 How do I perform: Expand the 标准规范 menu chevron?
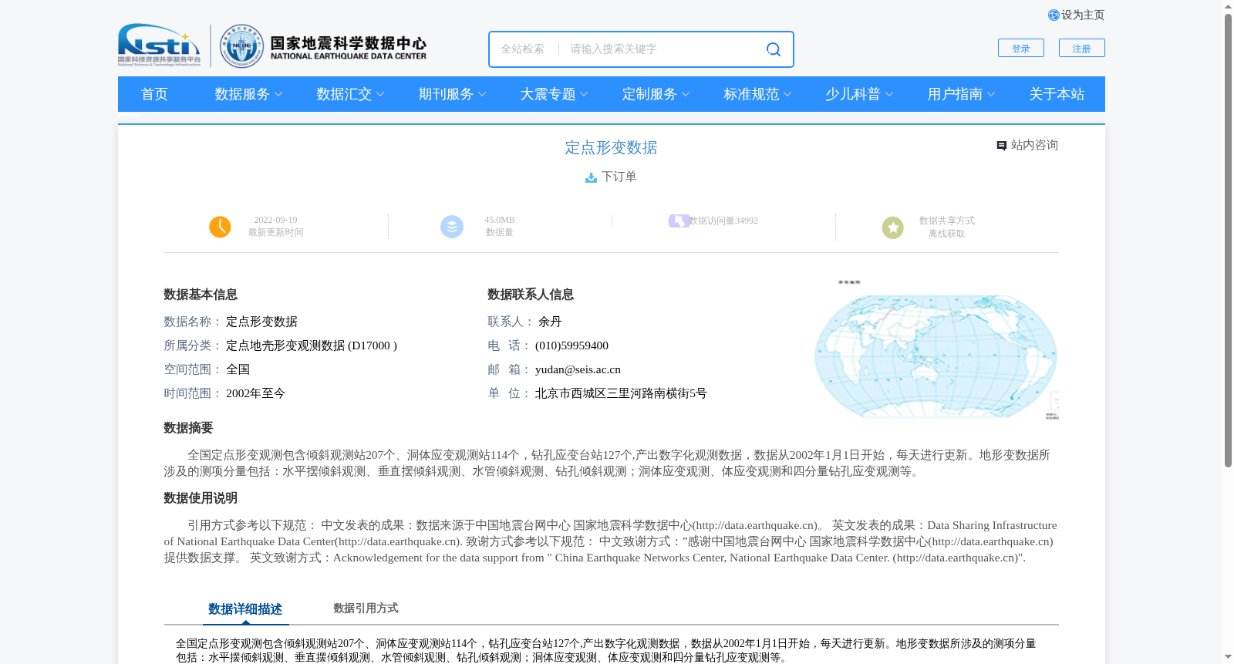coord(787,95)
